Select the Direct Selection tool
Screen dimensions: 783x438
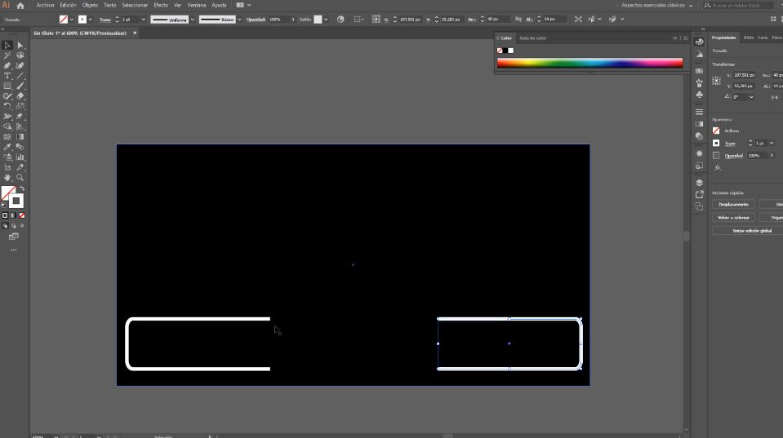tap(20, 46)
